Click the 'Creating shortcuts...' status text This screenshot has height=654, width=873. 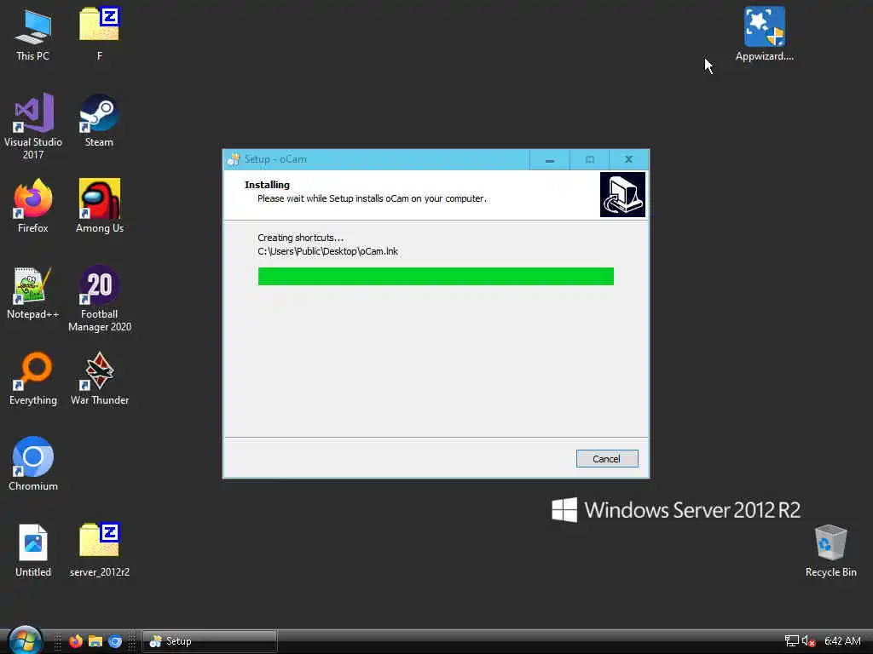301,238
